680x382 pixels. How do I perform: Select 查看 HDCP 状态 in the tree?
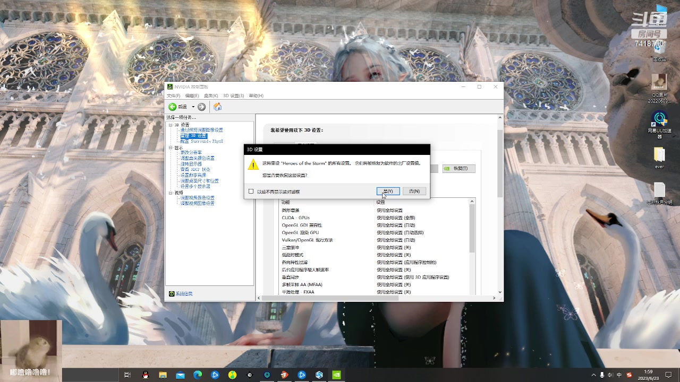point(195,170)
